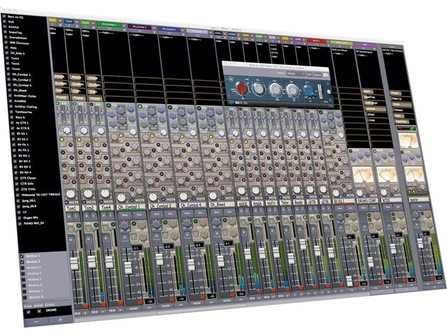The height and width of the screenshot is (335, 447).
Task: Select the red BV KS 1 header tab
Action: point(316,40)
